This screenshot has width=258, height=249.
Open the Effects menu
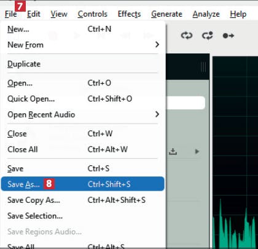[x=129, y=14]
